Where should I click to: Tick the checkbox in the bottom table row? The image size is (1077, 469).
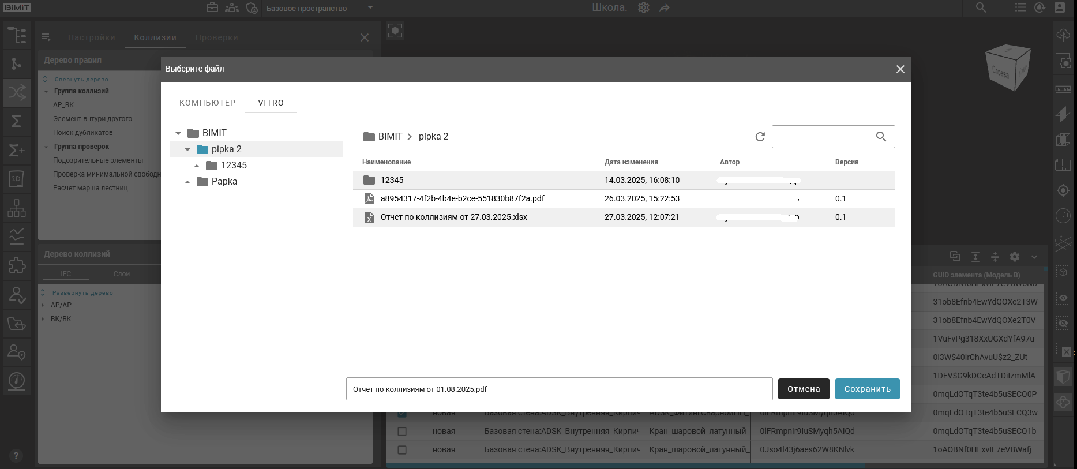(402, 449)
